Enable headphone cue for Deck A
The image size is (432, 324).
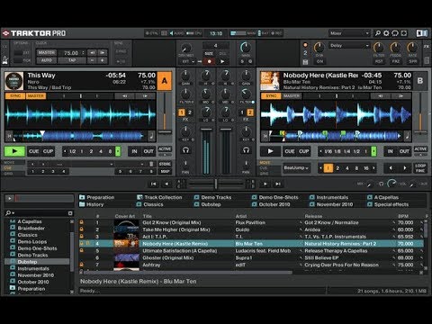(185, 150)
